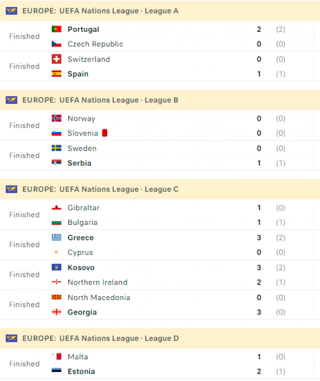Select the Gibraltar vs Bulgaria match row

[x=160, y=215]
